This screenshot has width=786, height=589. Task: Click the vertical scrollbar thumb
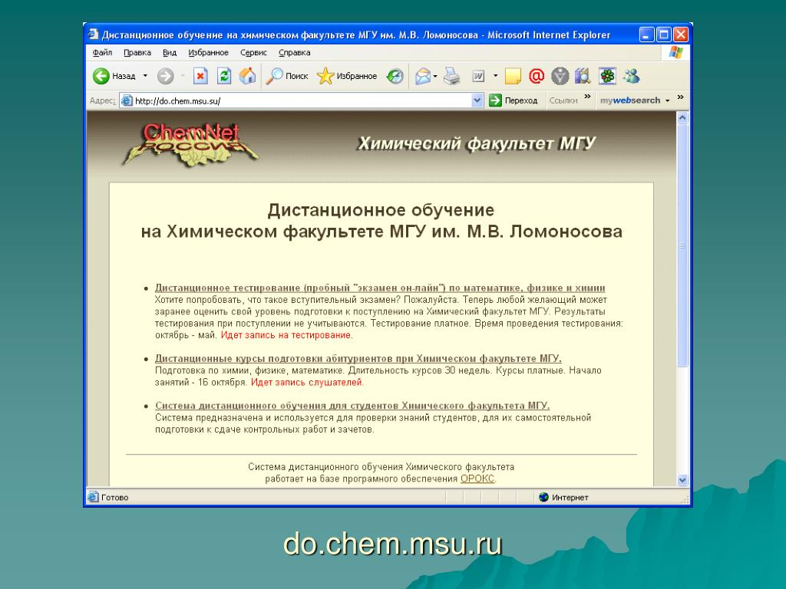pyautogui.click(x=682, y=246)
